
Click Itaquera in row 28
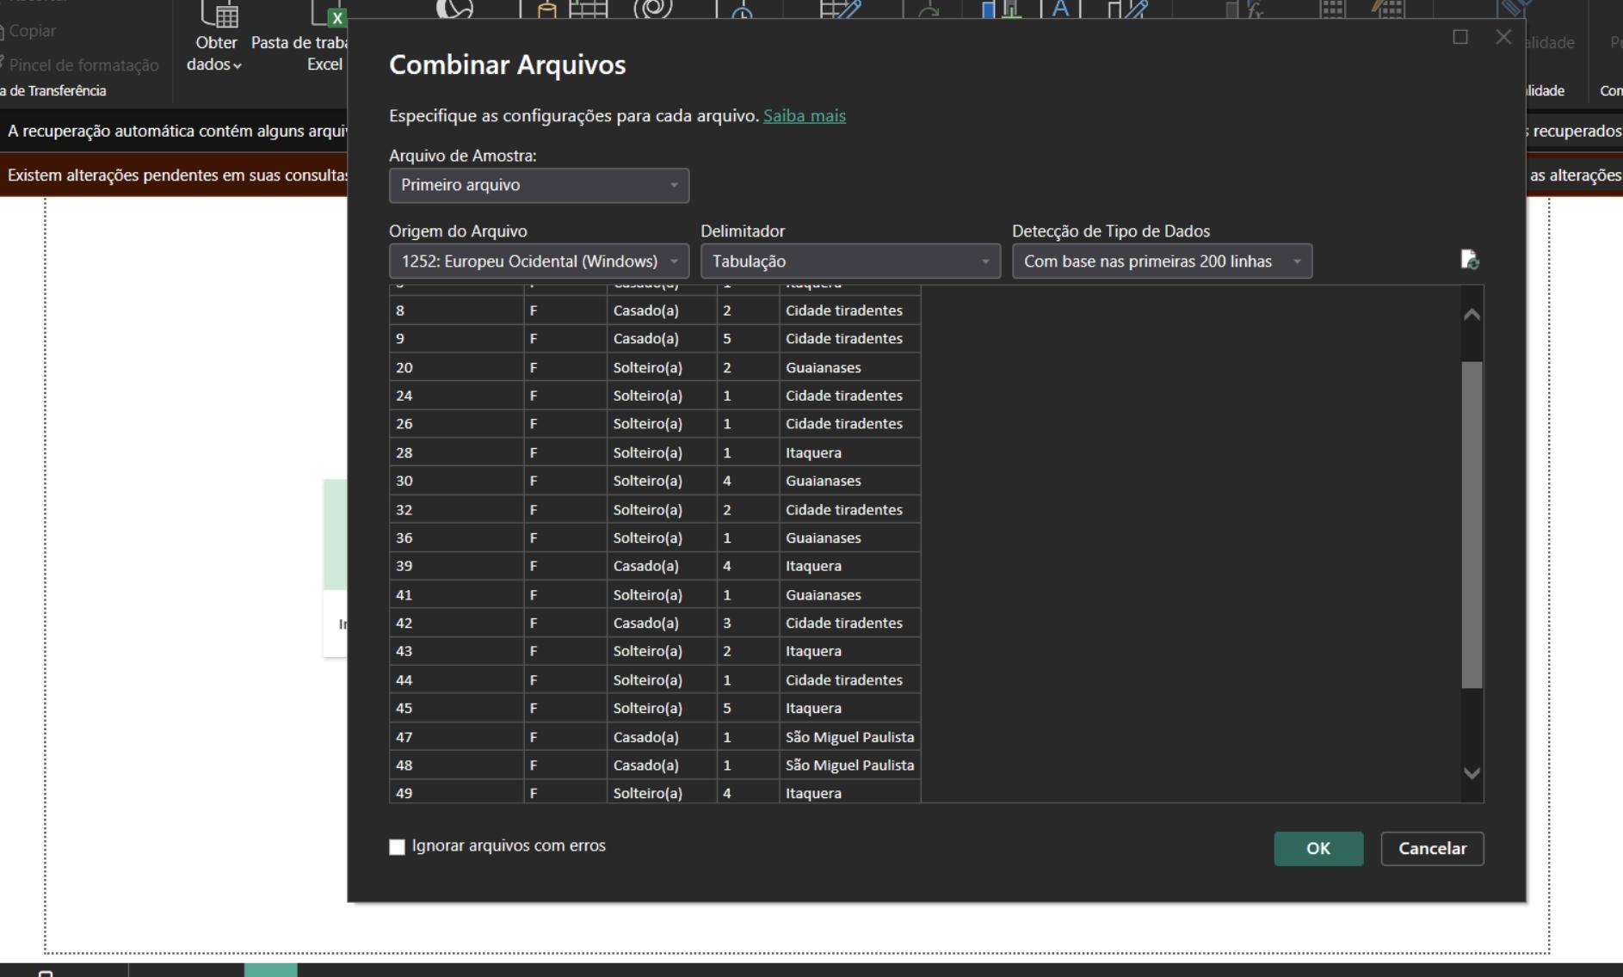849,452
